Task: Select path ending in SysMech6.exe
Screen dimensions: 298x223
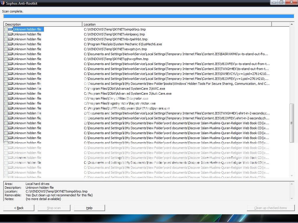Action: (x=123, y=44)
